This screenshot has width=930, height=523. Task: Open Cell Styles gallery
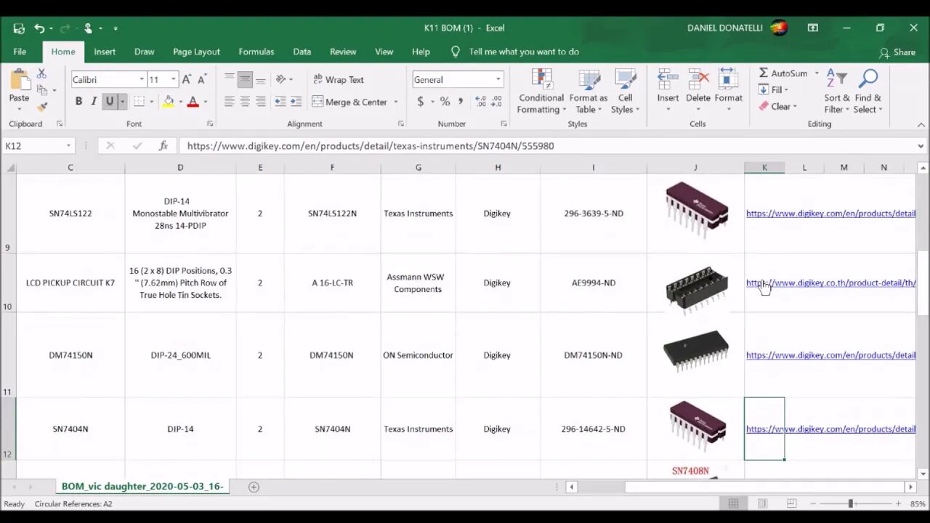click(x=626, y=92)
